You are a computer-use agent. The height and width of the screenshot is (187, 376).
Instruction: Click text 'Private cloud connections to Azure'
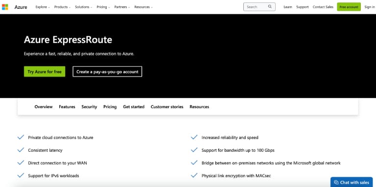(61, 138)
